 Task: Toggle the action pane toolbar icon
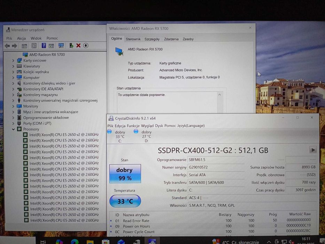(51, 46)
